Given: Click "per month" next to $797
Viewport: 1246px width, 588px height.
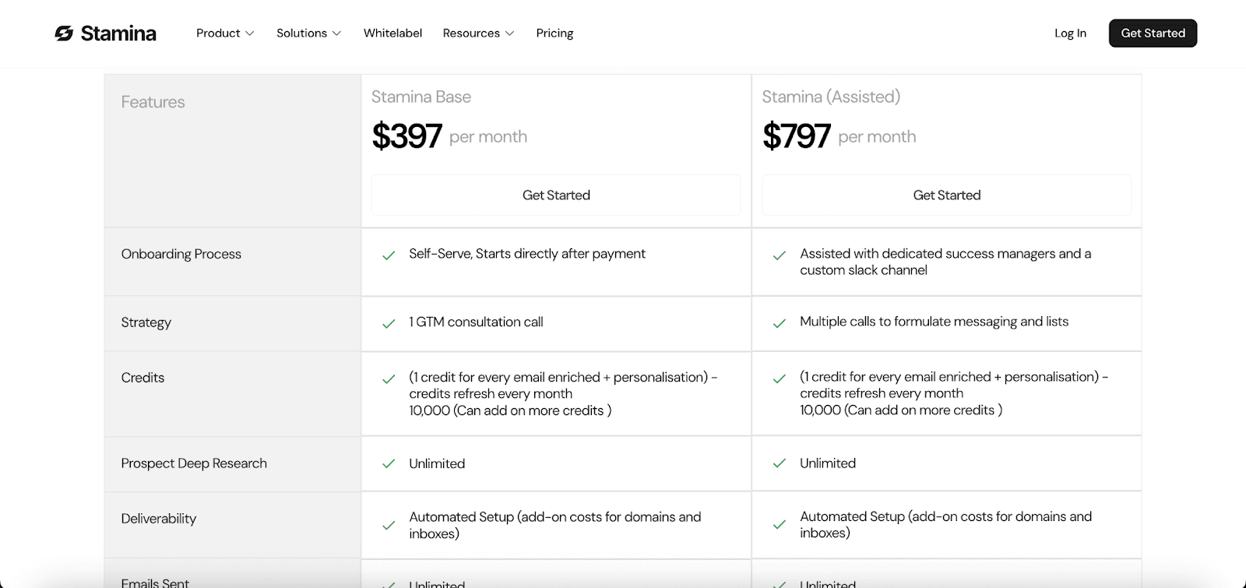Looking at the screenshot, I should coord(877,137).
